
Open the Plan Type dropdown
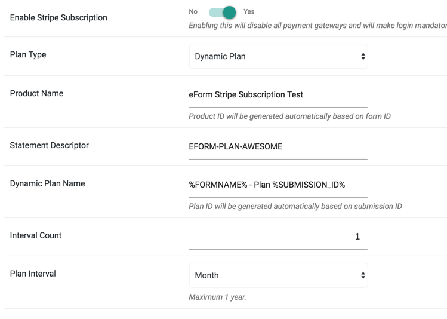point(278,56)
